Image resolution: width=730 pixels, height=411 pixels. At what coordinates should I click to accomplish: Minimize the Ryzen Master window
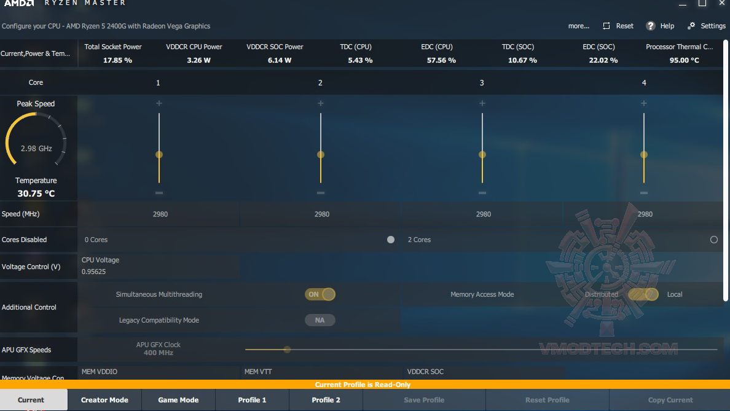click(683, 4)
